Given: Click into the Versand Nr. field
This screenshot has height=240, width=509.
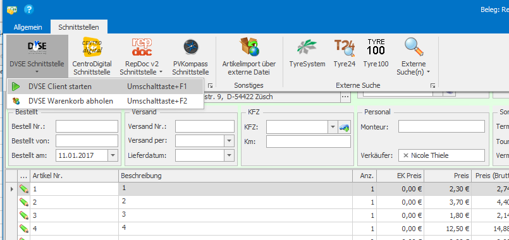Looking at the screenshot, I should pyautogui.click(x=204, y=126).
